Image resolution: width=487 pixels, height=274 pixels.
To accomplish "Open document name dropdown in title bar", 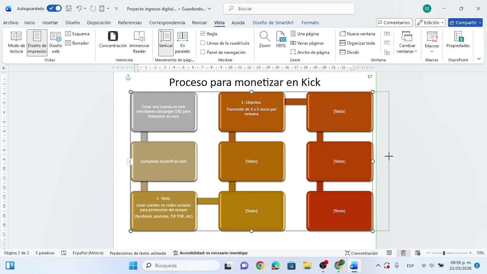I will click(x=209, y=8).
